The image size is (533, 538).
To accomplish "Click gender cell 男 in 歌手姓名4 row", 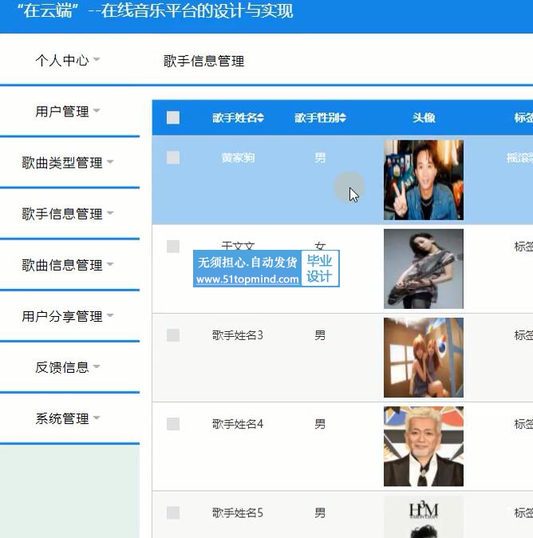I will 320,424.
